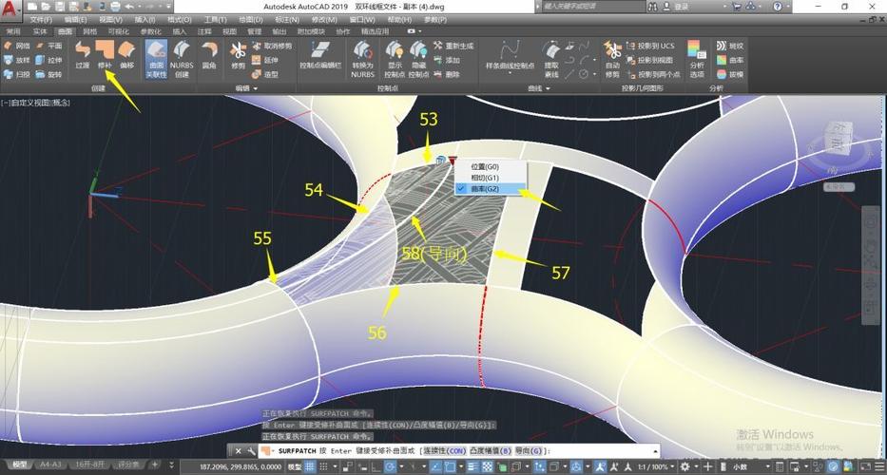Click Project to View (投影到视图)
Image resolution: width=887 pixels, height=475 pixels.
coord(649,60)
